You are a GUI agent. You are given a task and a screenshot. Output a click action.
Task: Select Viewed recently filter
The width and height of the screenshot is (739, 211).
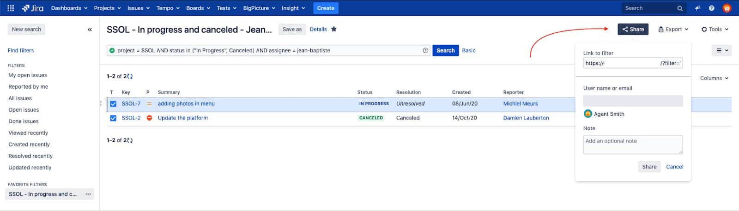coord(28,133)
